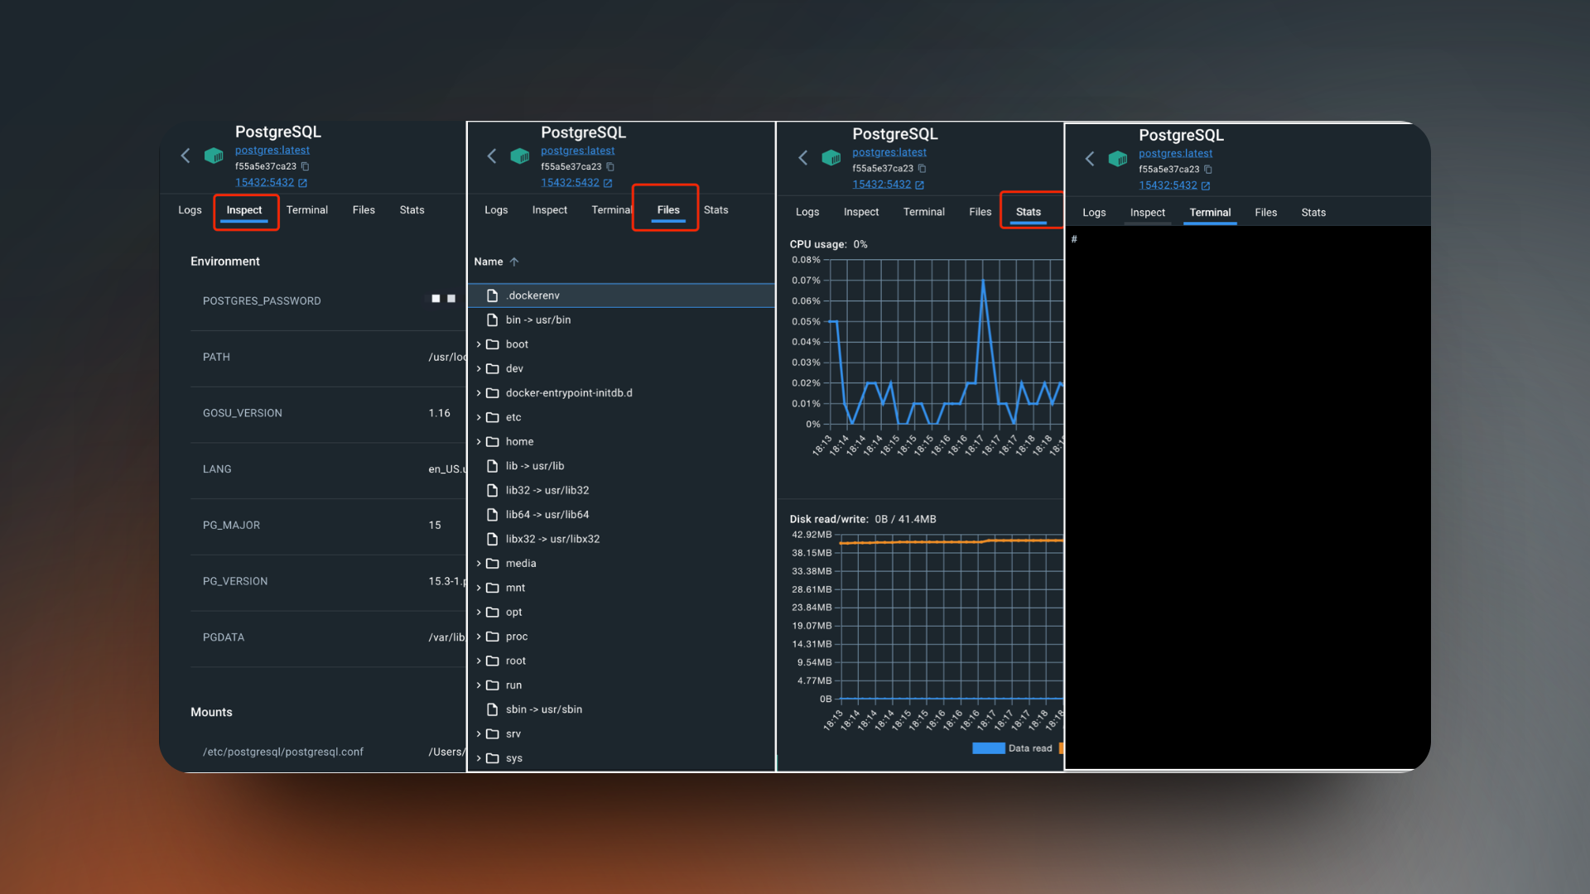Expand the root folder chevron
The image size is (1590, 894).
[x=479, y=661]
